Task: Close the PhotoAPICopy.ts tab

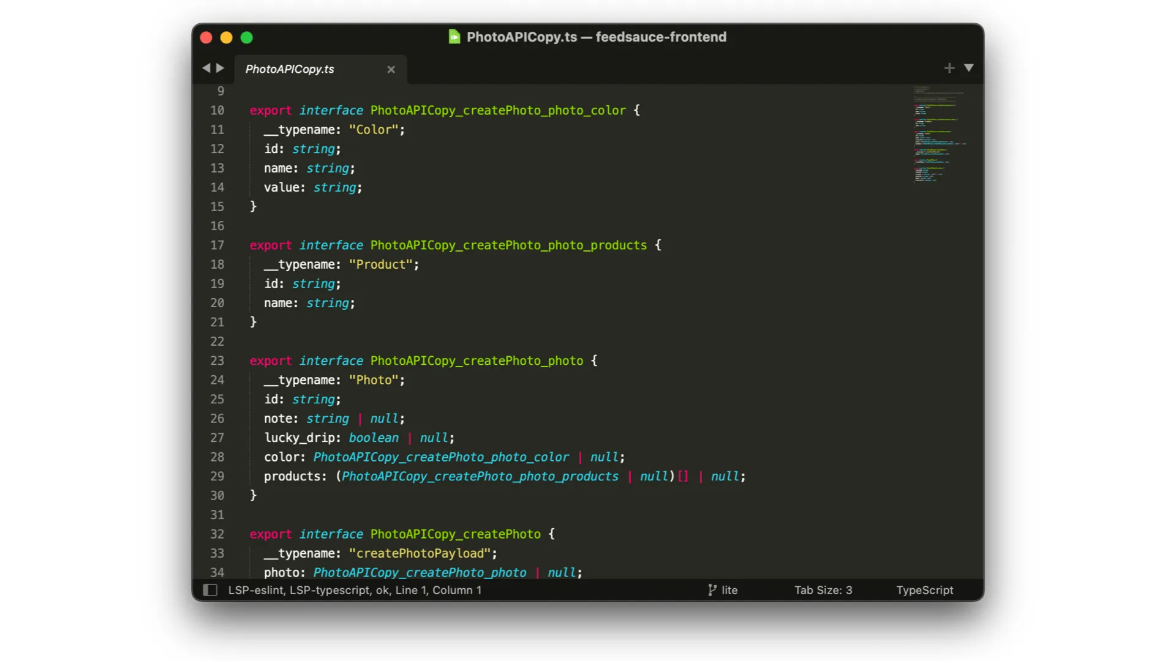Action: tap(391, 70)
